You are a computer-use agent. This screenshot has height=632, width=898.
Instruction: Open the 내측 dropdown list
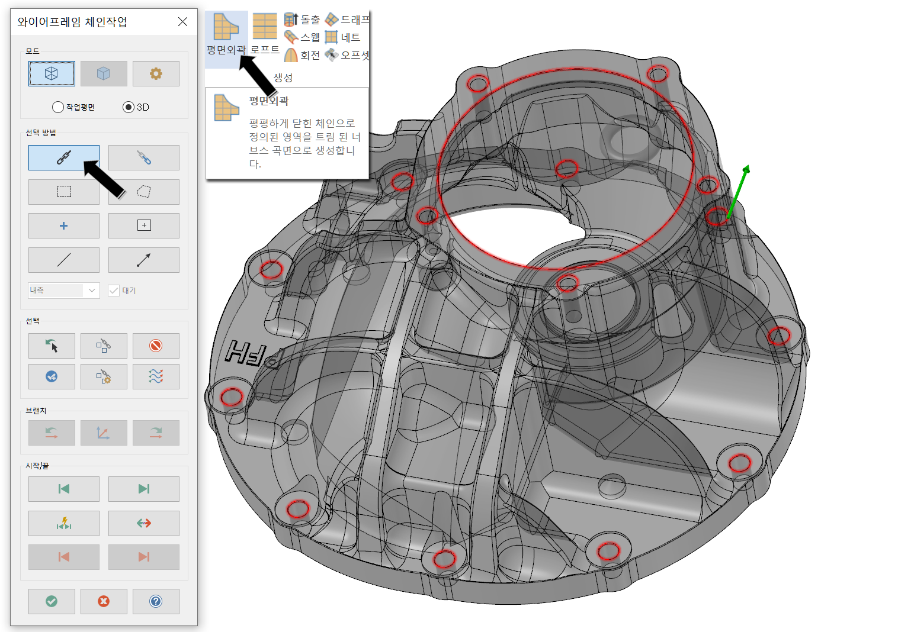(64, 290)
